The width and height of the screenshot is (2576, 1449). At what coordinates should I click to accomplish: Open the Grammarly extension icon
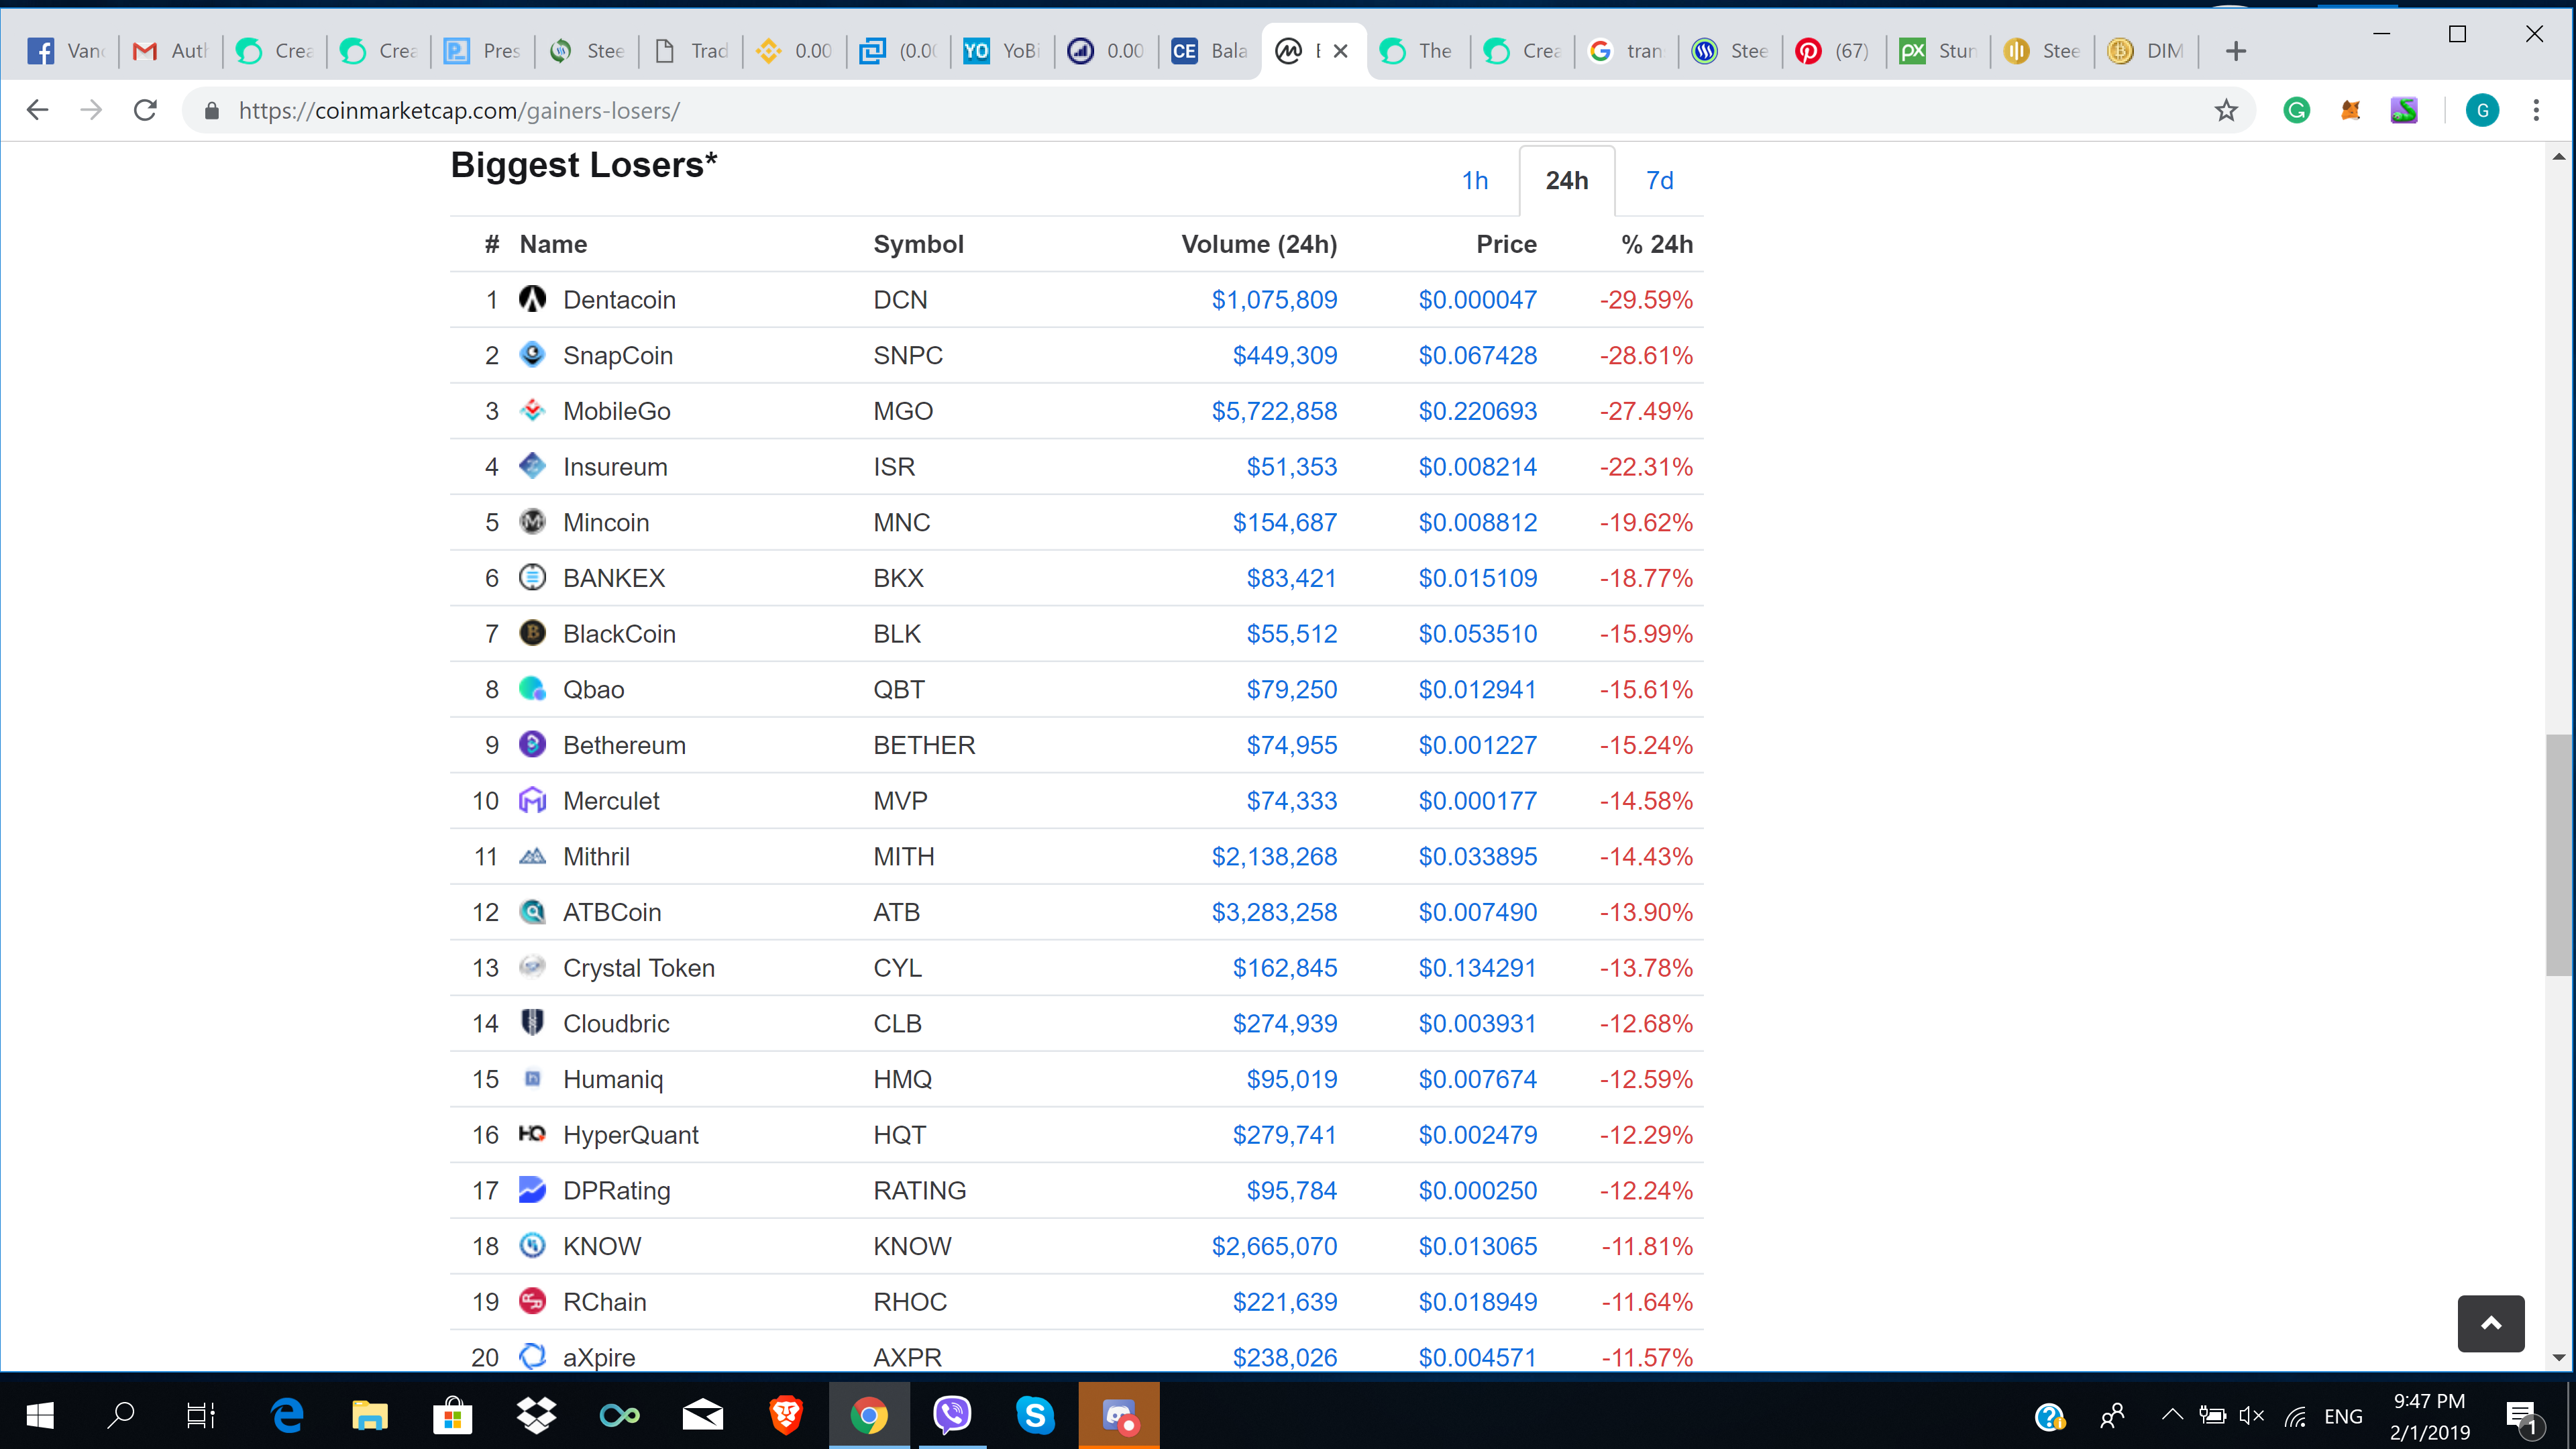2296,110
